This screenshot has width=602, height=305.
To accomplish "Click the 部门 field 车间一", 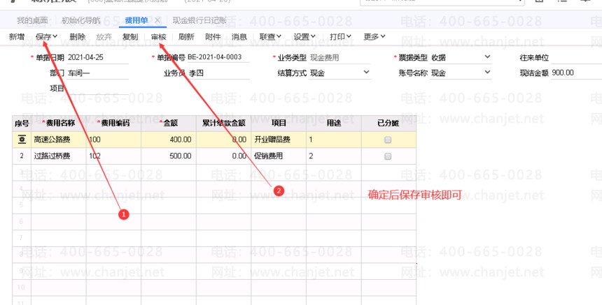I will (x=97, y=73).
